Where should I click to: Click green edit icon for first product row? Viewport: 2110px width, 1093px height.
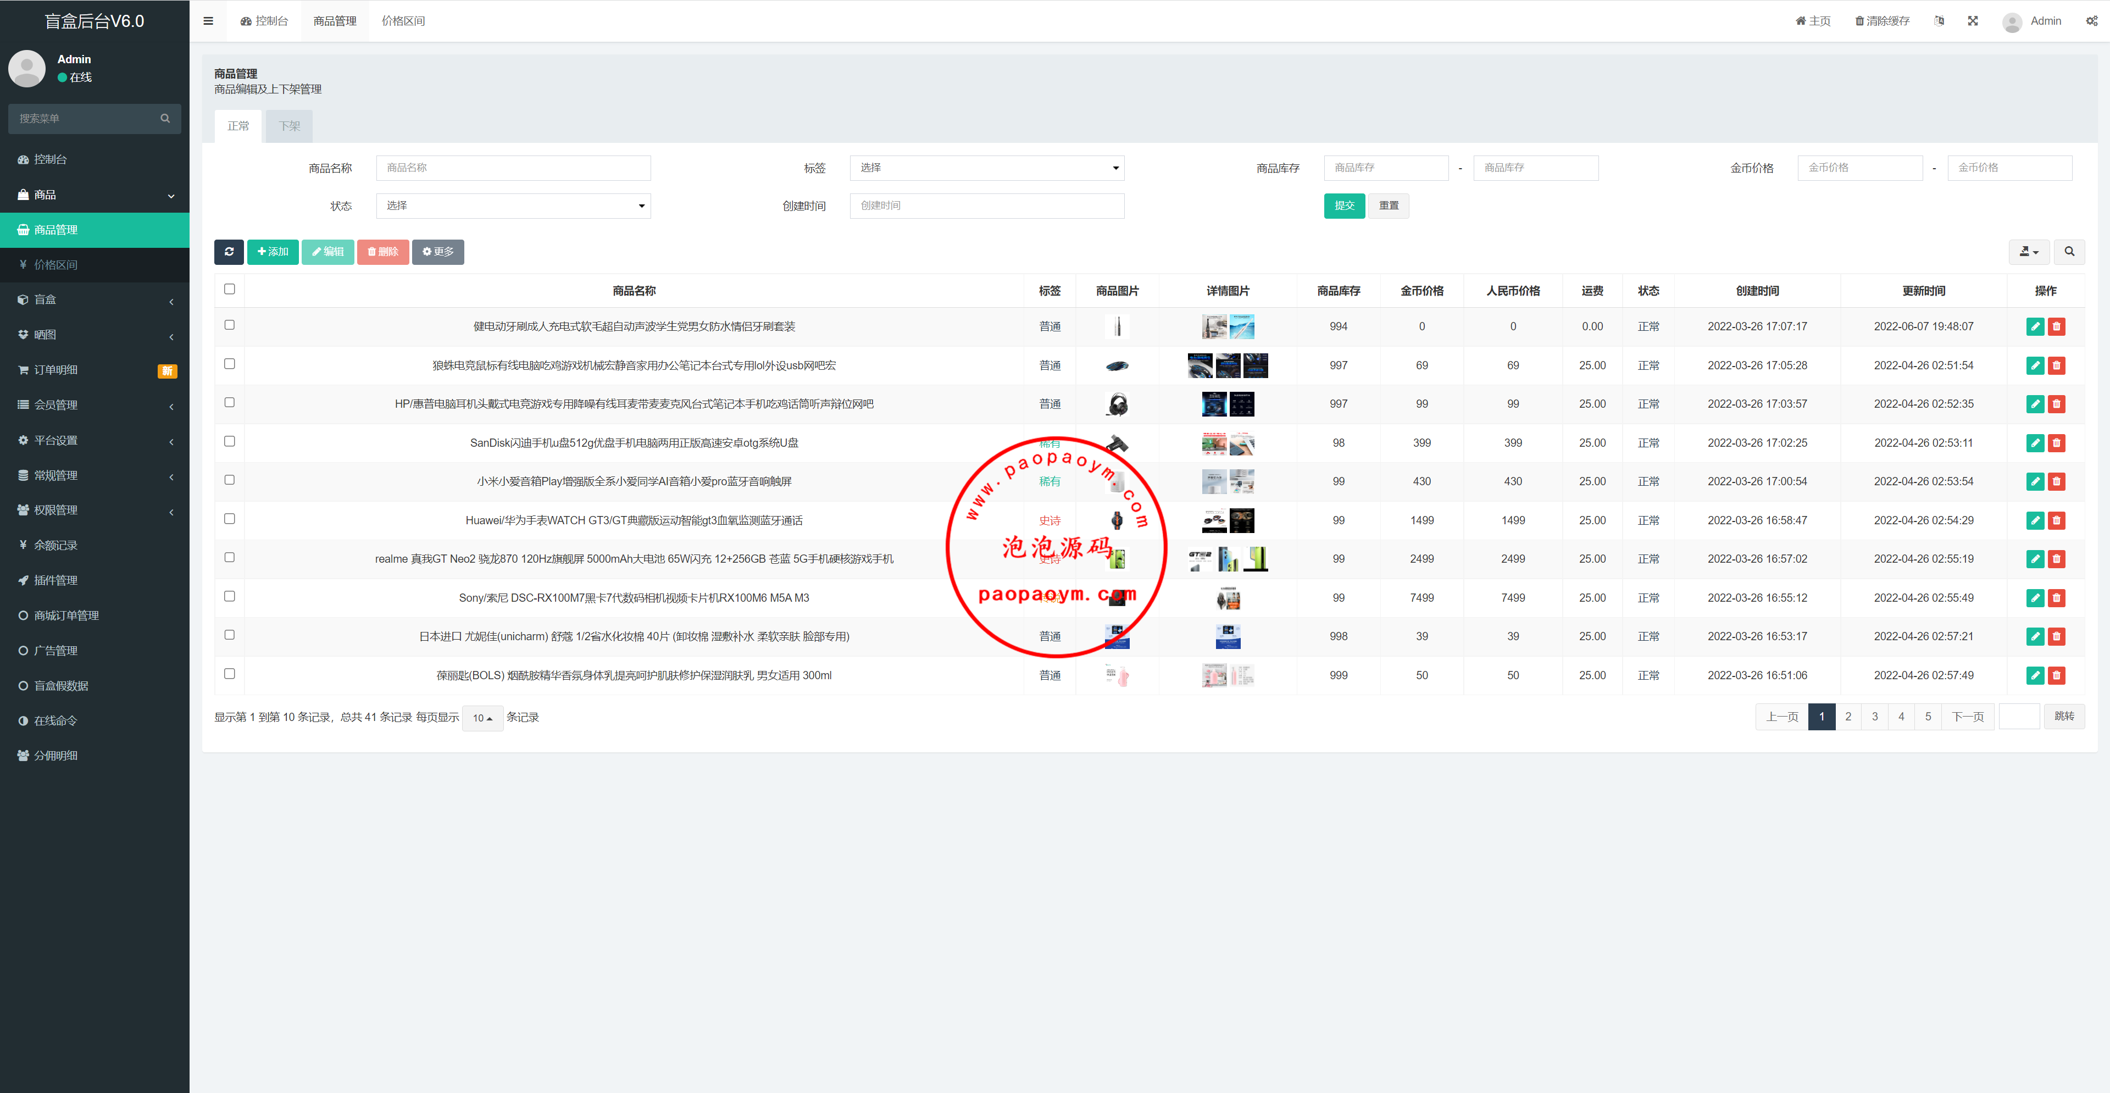pyautogui.click(x=2035, y=327)
